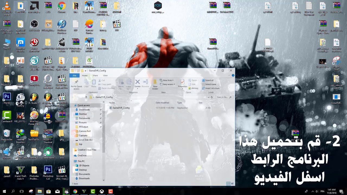This screenshot has width=347, height=195.
Task: Launch Chrome from the desktop shortcut
Action: click(62, 8)
